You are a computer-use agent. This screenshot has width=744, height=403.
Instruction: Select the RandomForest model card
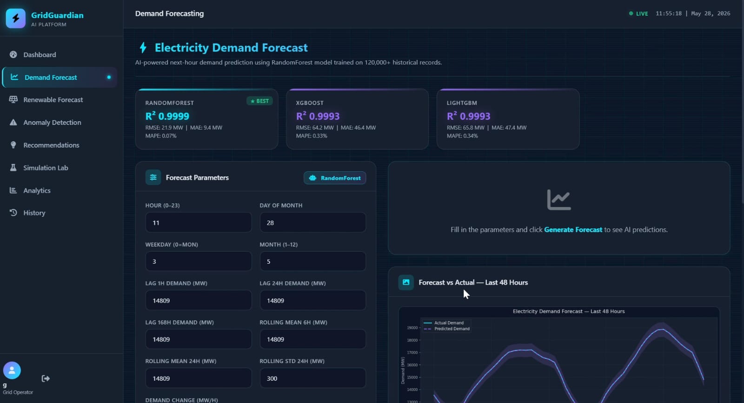207,119
